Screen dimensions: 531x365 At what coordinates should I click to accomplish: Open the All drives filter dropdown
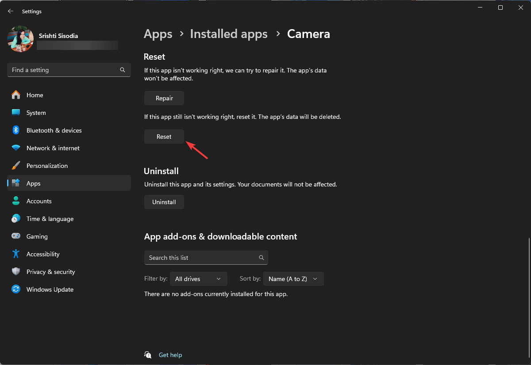click(198, 279)
